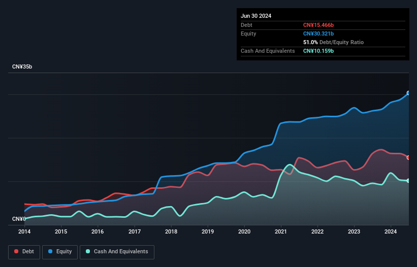Click the red dot in the Debt legend
The image size is (417, 267).
[17, 252]
